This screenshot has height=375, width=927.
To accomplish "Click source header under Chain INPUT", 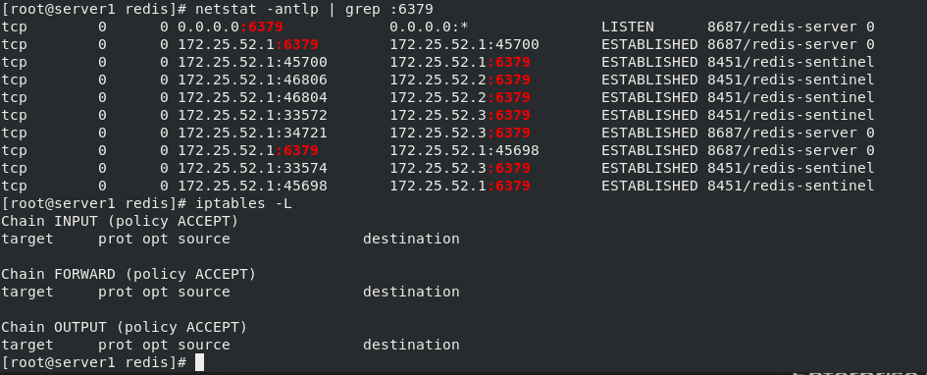I will coord(204,239).
